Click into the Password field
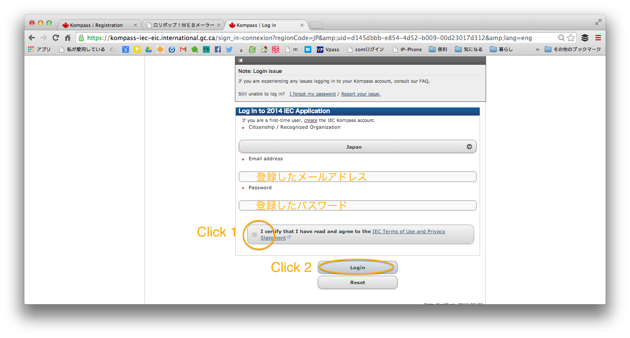The height and width of the screenshot is (338, 630). point(357,205)
